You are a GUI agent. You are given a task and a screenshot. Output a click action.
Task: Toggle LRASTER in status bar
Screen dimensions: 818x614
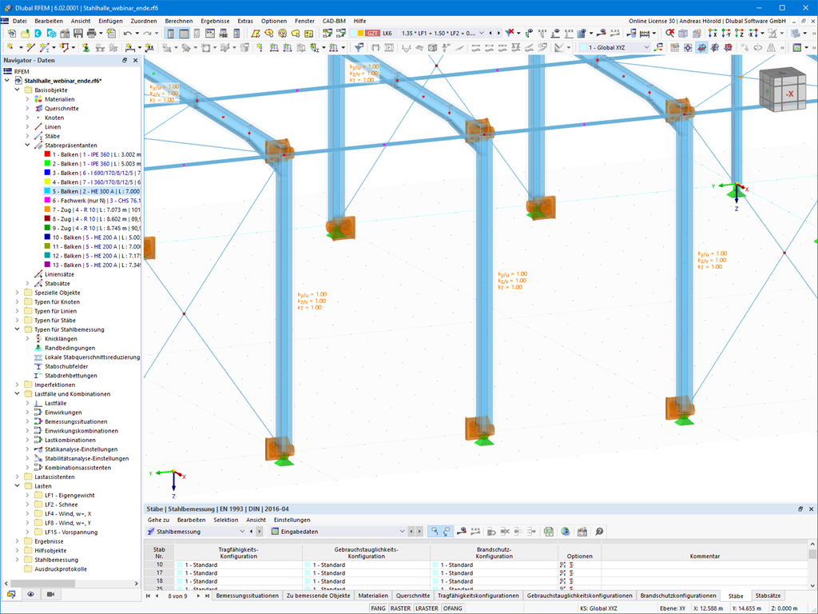tap(427, 608)
